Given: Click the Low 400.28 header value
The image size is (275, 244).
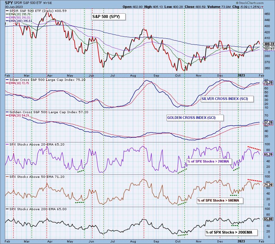Looking at the screenshot, I should pos(174,7).
